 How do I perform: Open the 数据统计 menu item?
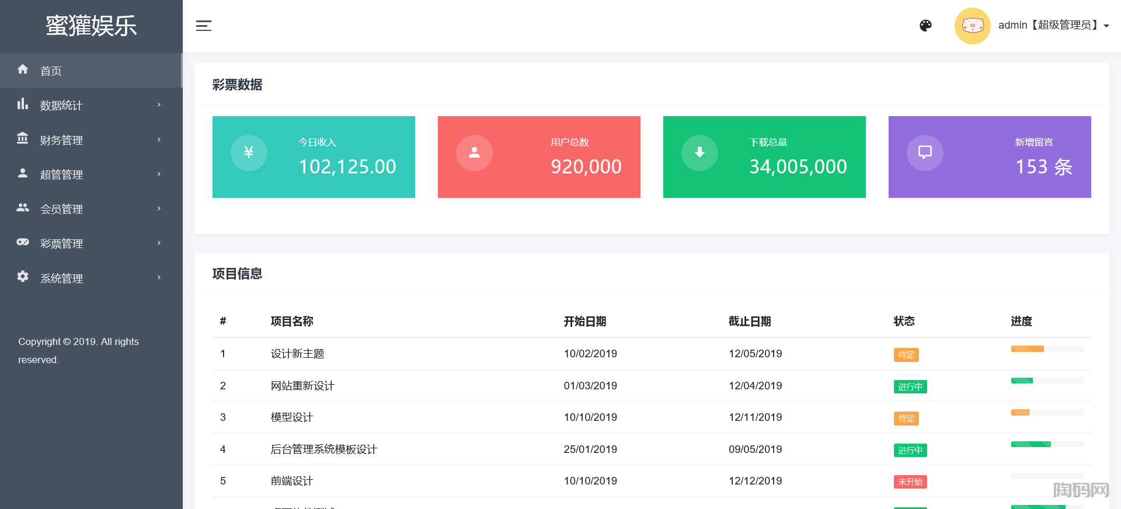pyautogui.click(x=61, y=106)
